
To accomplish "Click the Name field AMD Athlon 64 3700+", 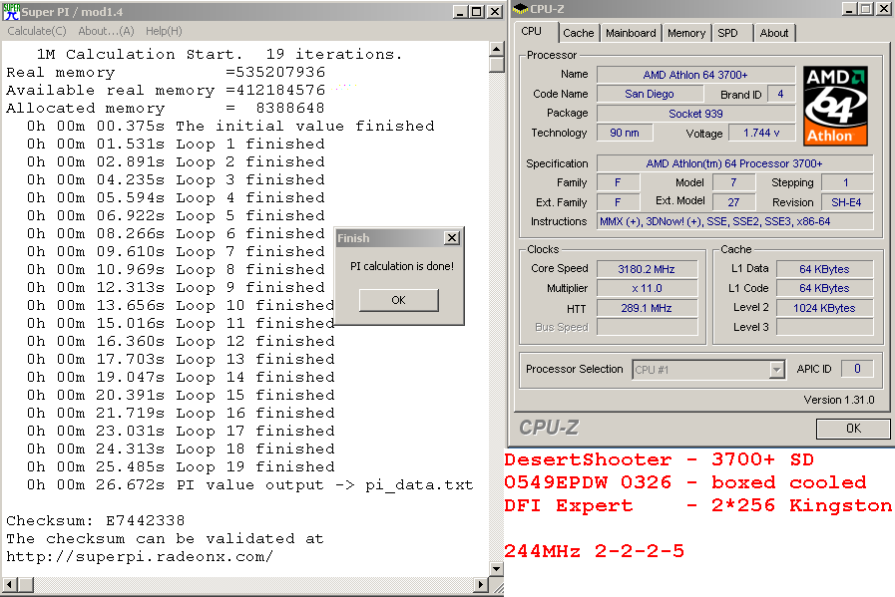I will point(695,75).
